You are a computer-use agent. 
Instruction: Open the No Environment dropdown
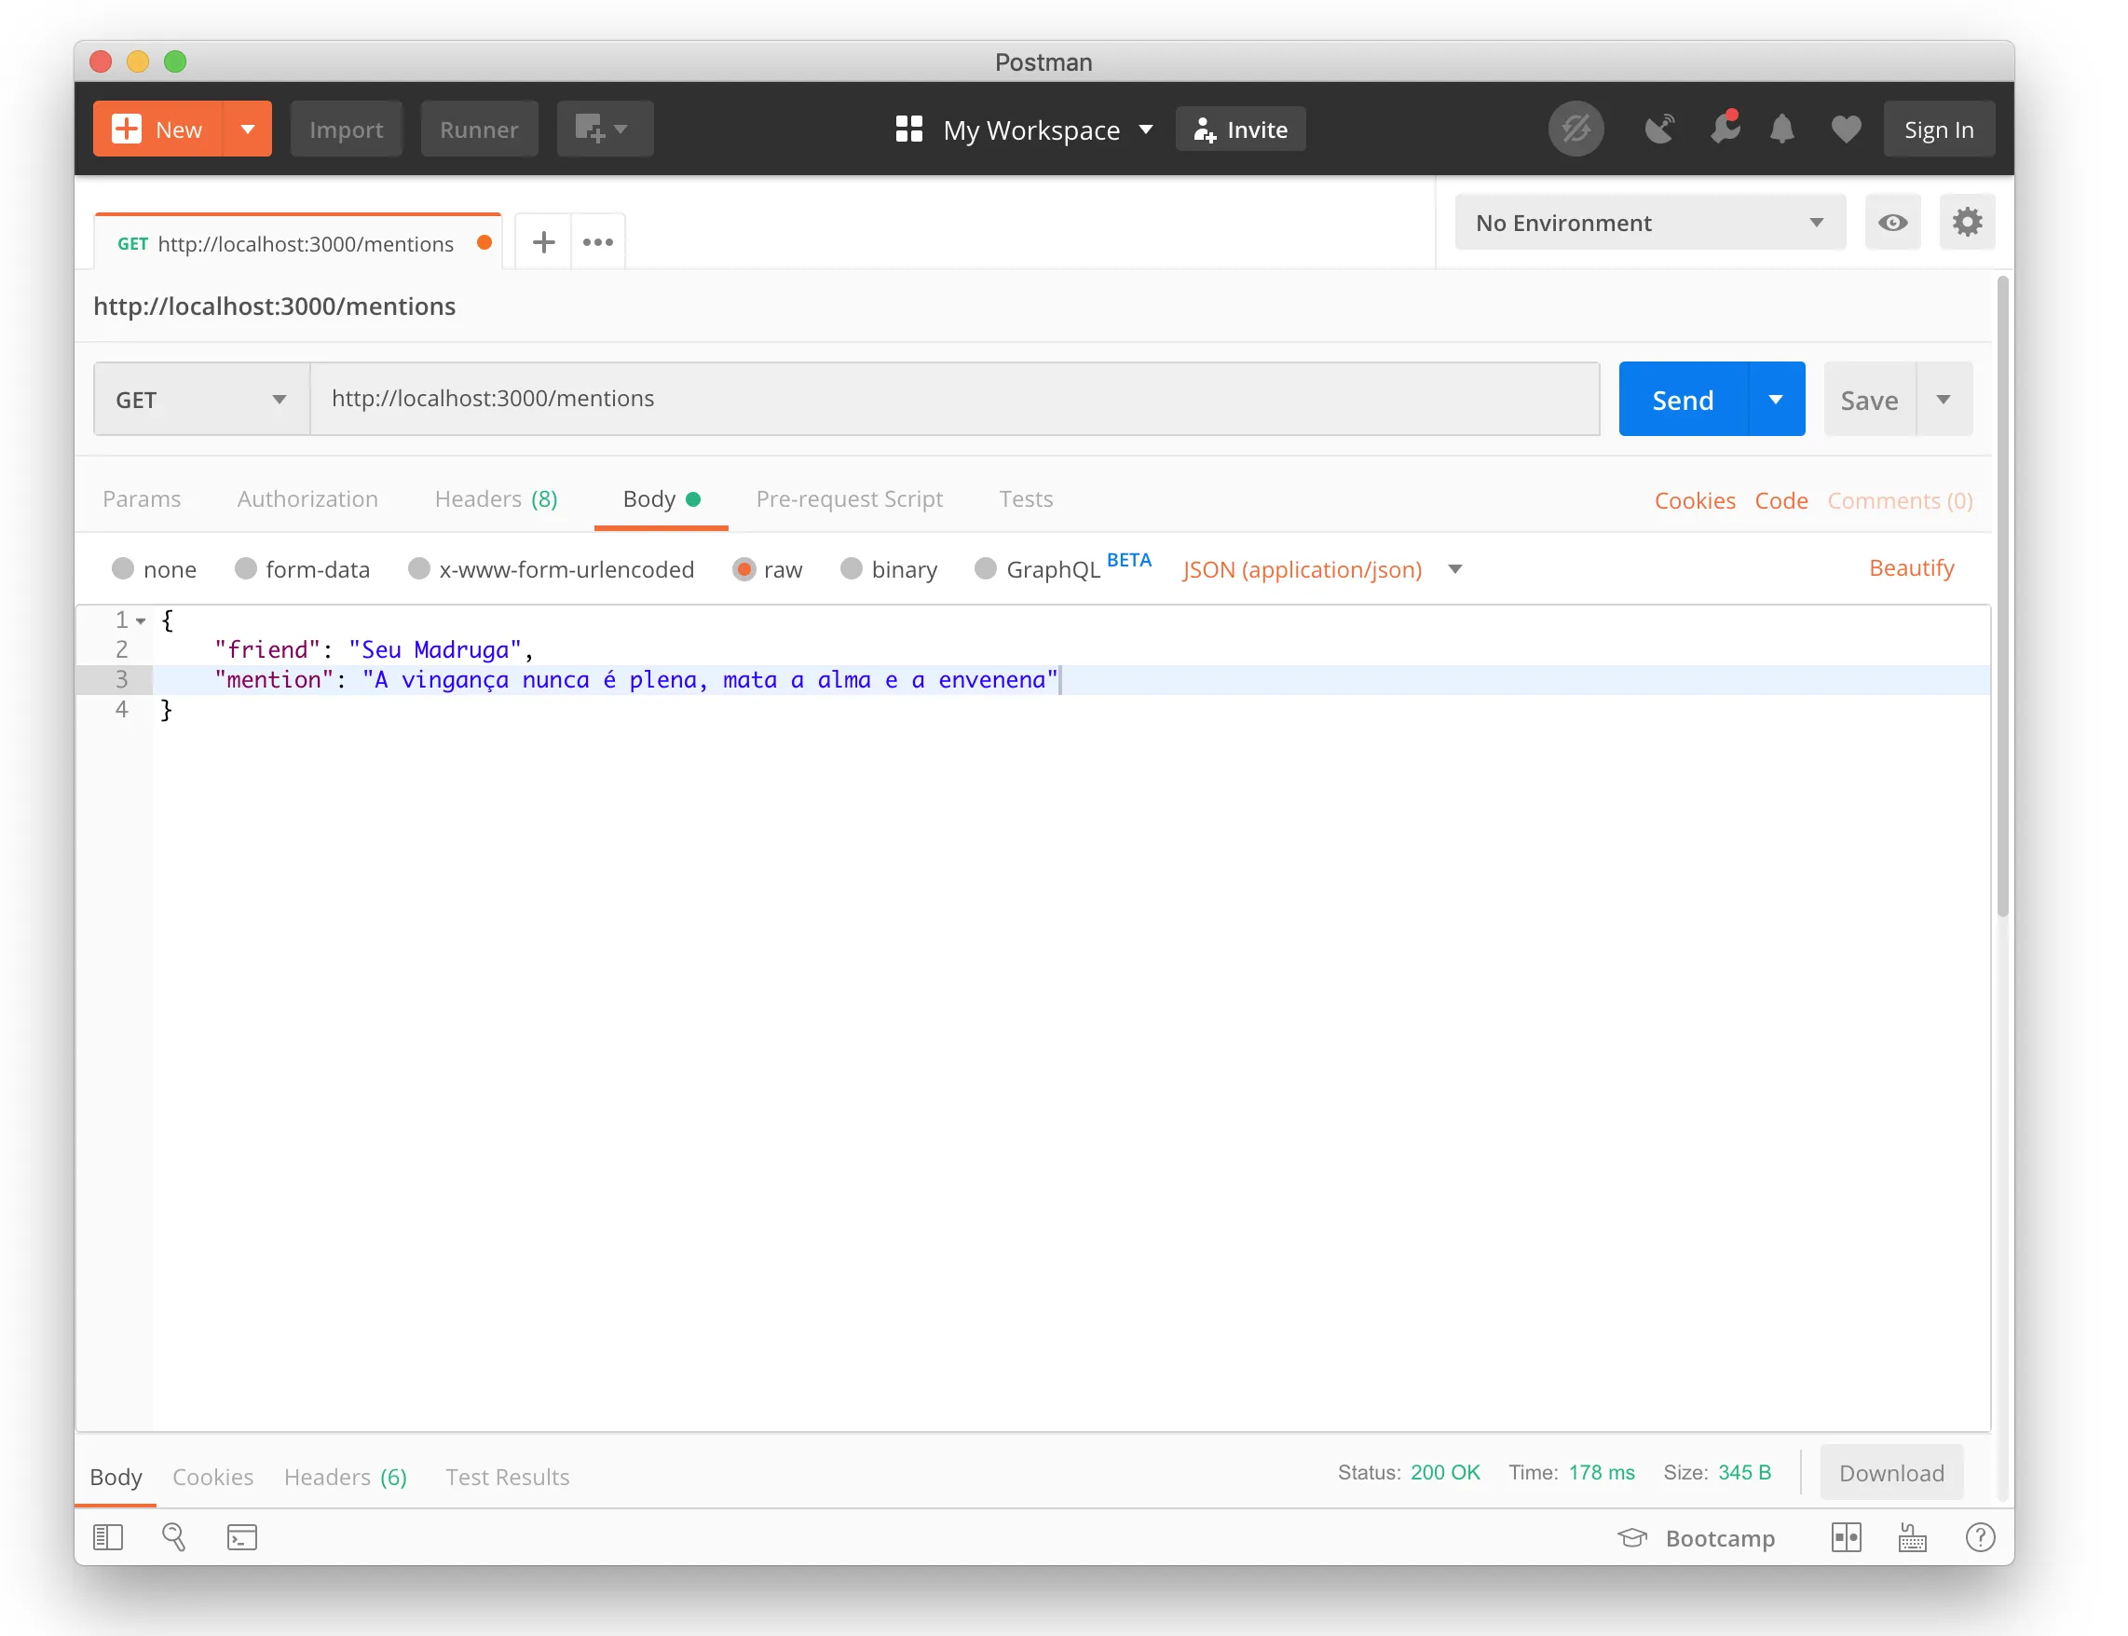point(1648,222)
